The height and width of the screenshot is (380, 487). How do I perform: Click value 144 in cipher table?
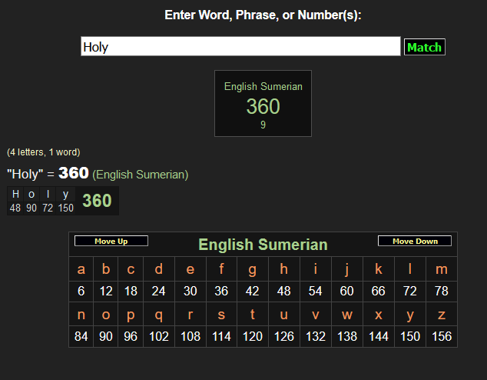(x=378, y=336)
